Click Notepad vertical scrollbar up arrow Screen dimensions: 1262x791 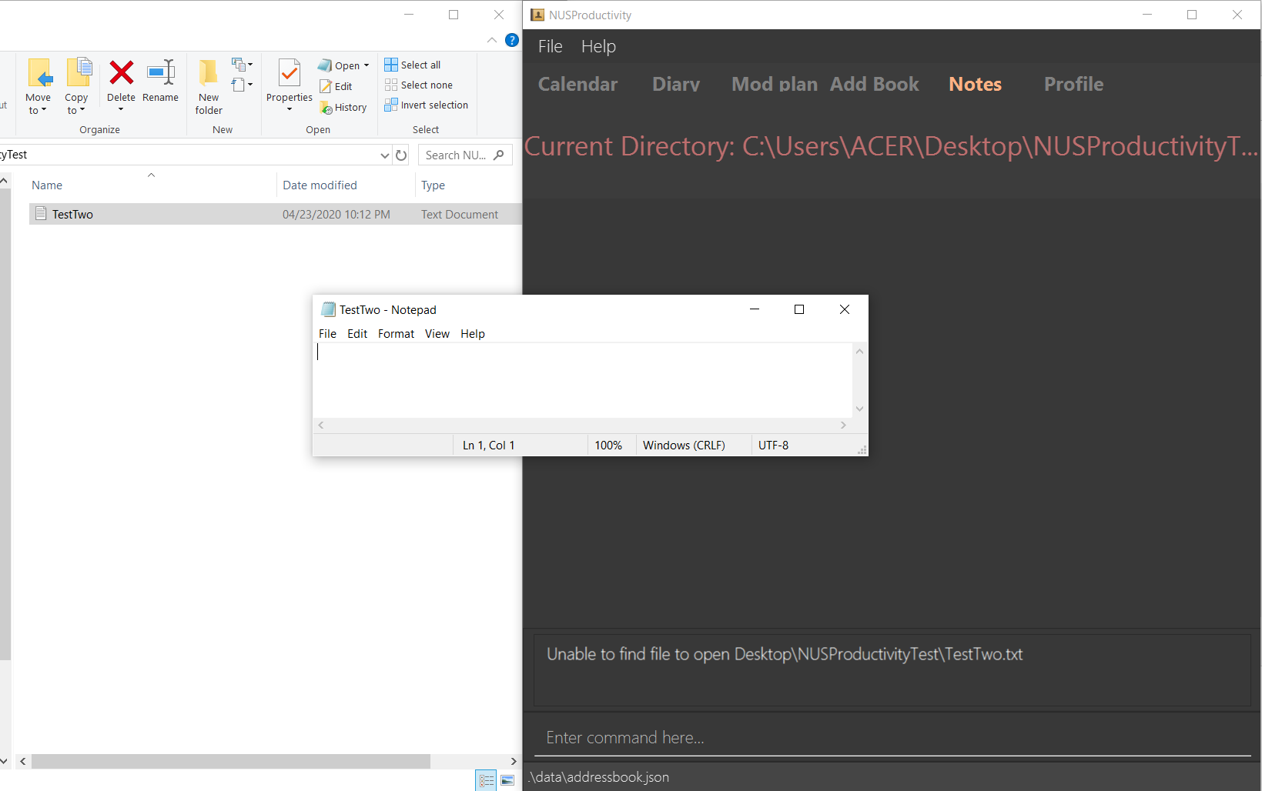pos(860,351)
